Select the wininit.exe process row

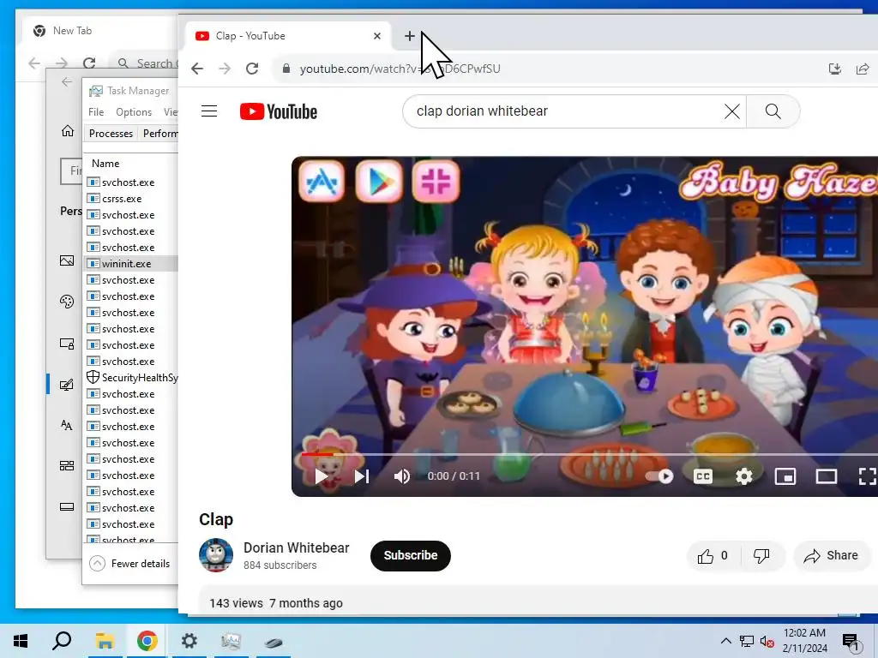coord(131,264)
